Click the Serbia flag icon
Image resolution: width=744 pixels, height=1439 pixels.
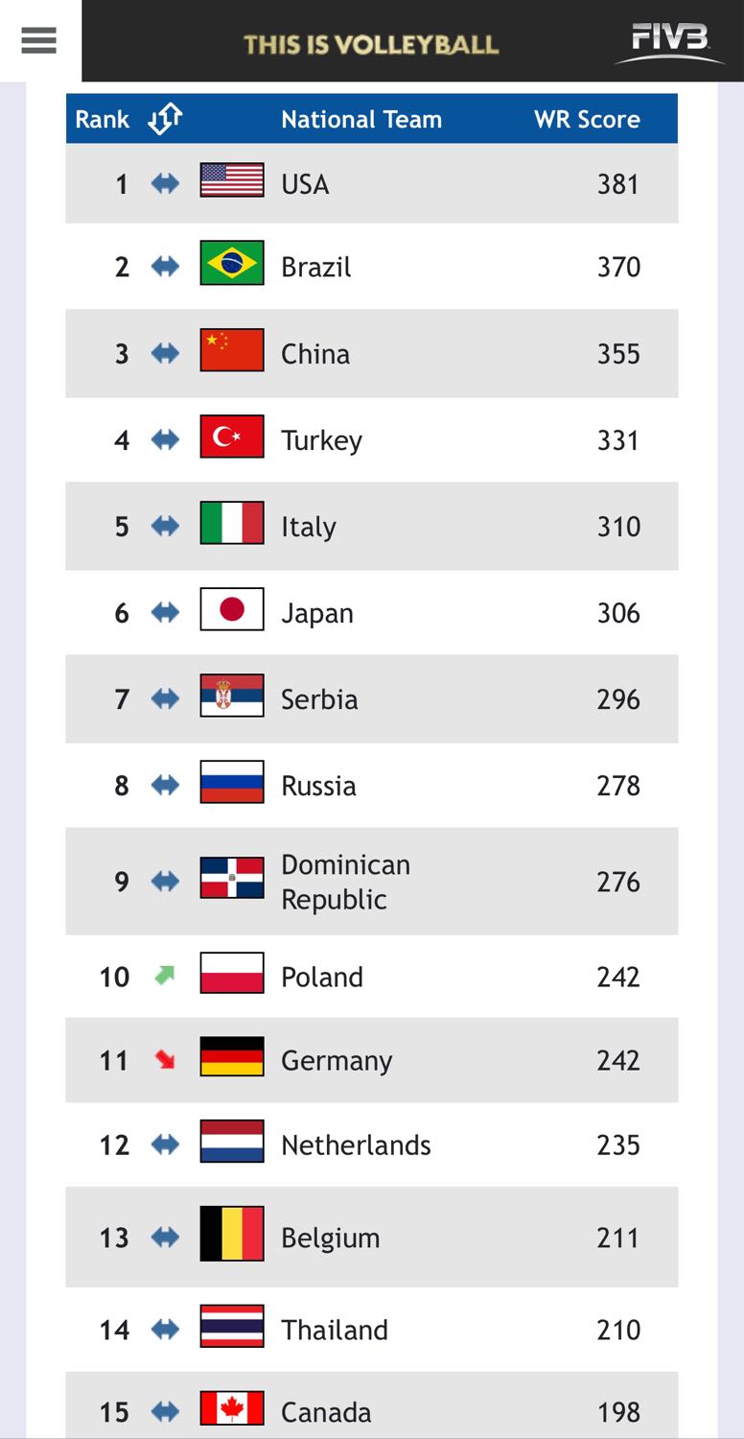pyautogui.click(x=232, y=696)
